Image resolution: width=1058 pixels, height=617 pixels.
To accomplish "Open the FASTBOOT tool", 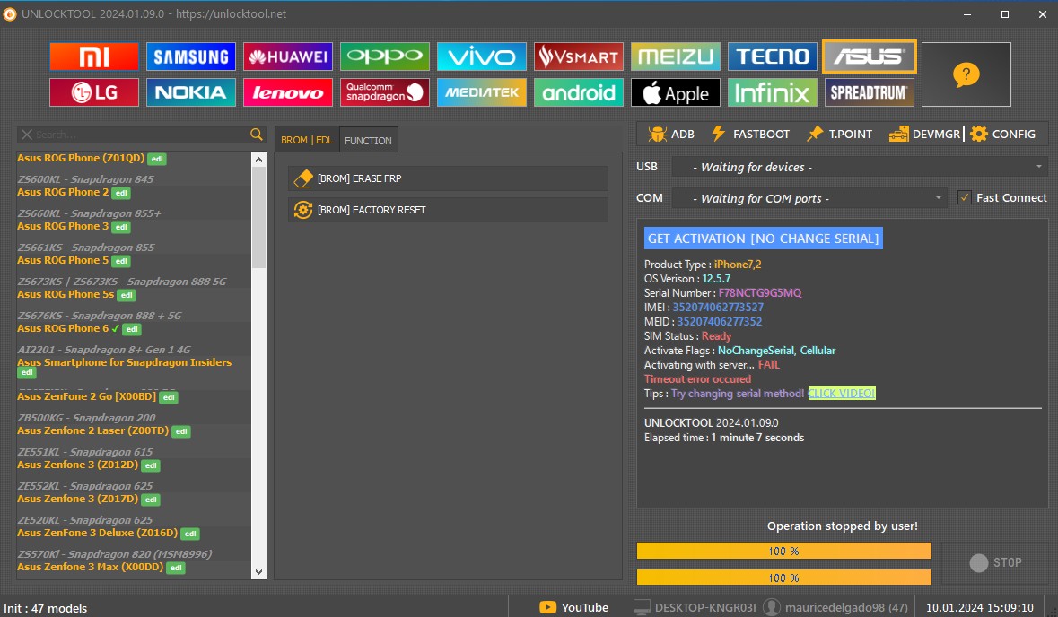I will pyautogui.click(x=750, y=134).
